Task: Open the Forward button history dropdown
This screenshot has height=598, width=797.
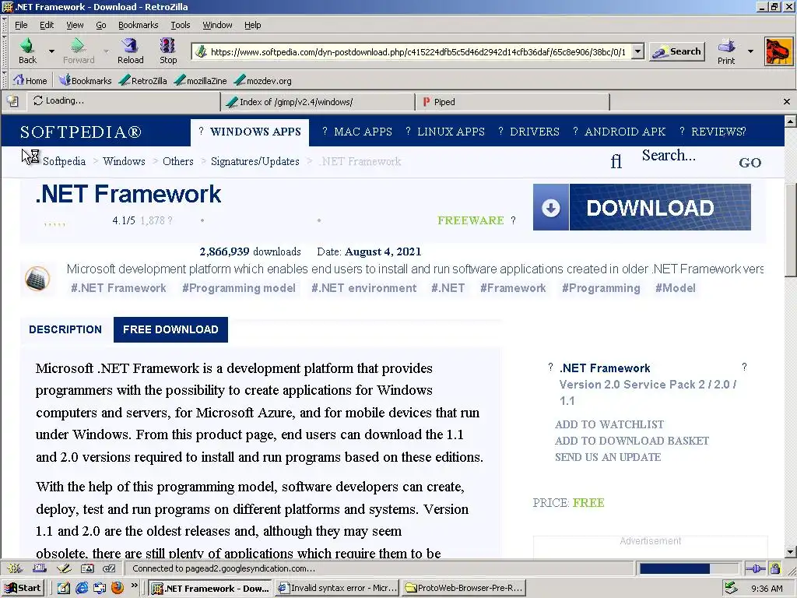Action: (106, 51)
